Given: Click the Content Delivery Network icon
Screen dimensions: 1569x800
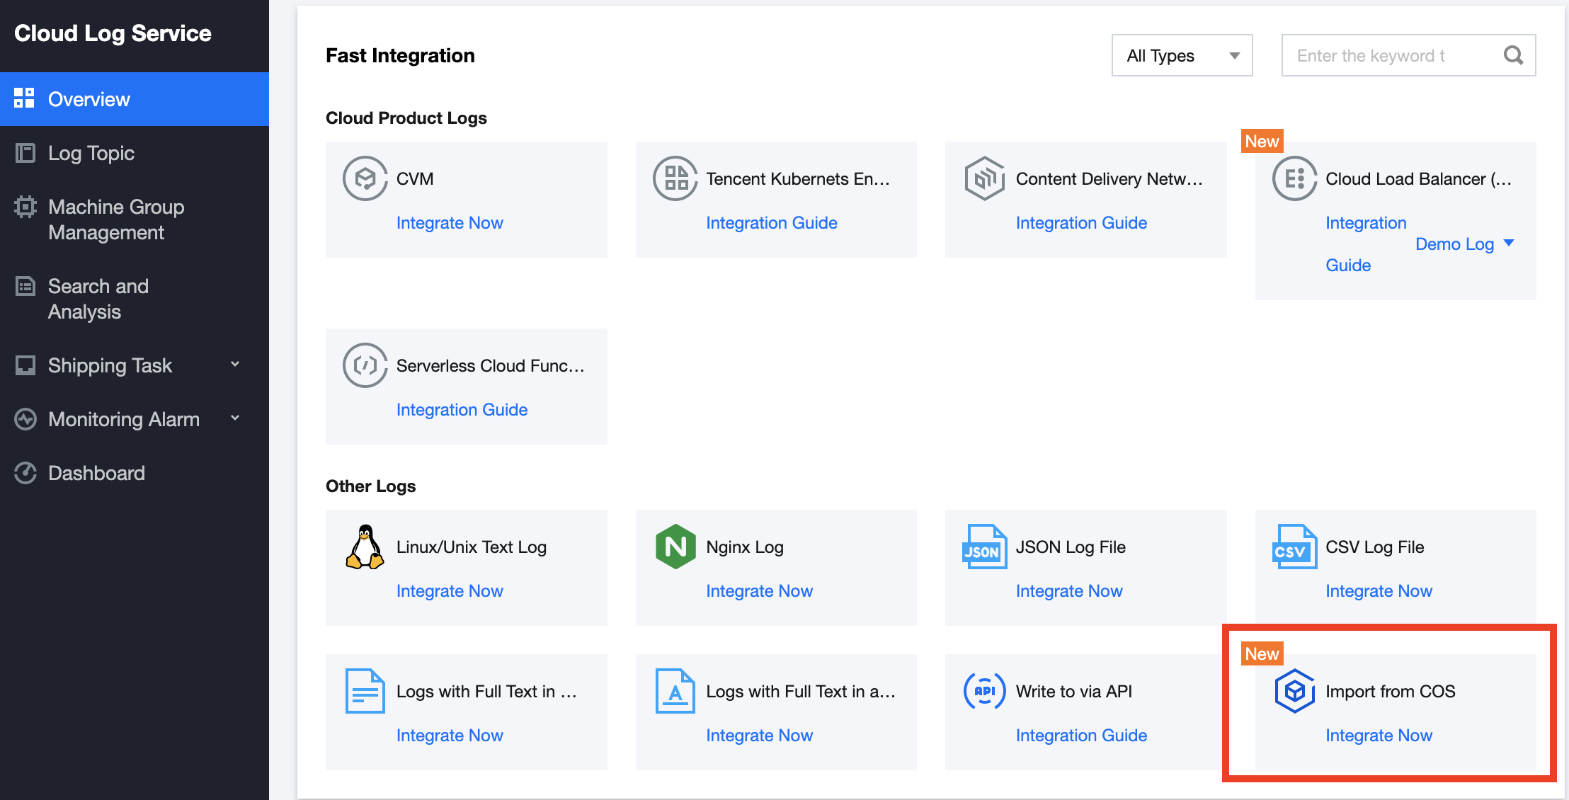Looking at the screenshot, I should coord(985,178).
